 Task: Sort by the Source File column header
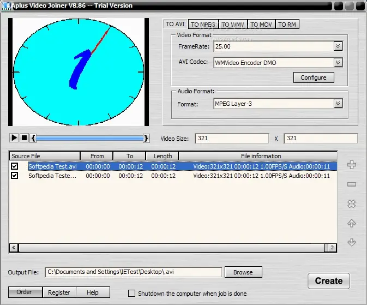(x=45, y=156)
